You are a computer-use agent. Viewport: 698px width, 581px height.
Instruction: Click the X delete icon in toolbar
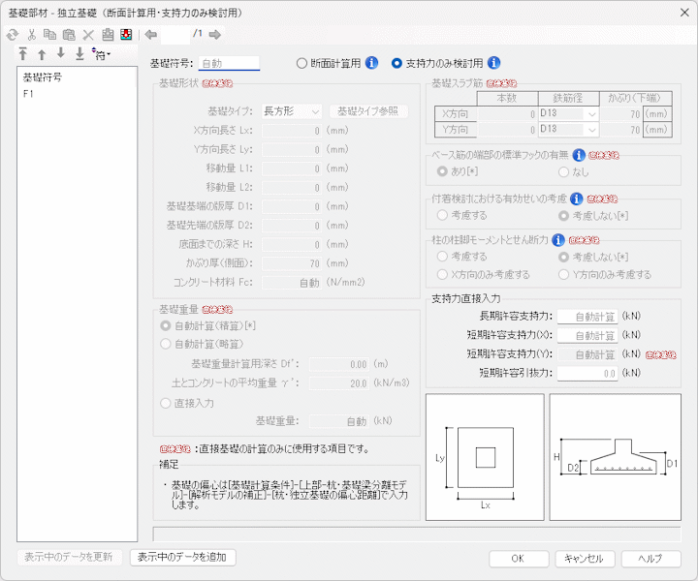pyautogui.click(x=88, y=34)
